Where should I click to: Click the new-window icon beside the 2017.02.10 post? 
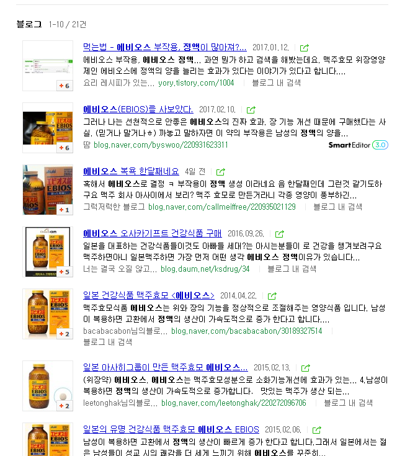251,110
